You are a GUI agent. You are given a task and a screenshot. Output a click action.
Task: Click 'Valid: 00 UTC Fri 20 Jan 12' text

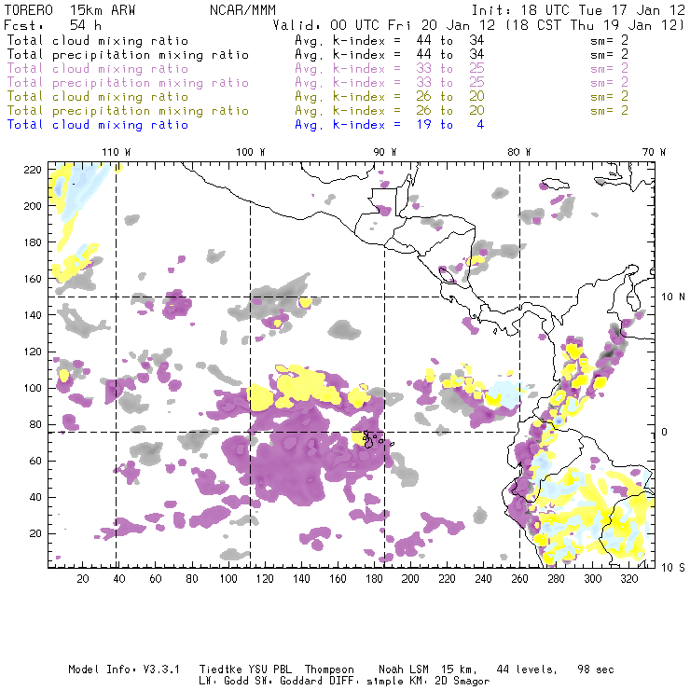pos(384,25)
